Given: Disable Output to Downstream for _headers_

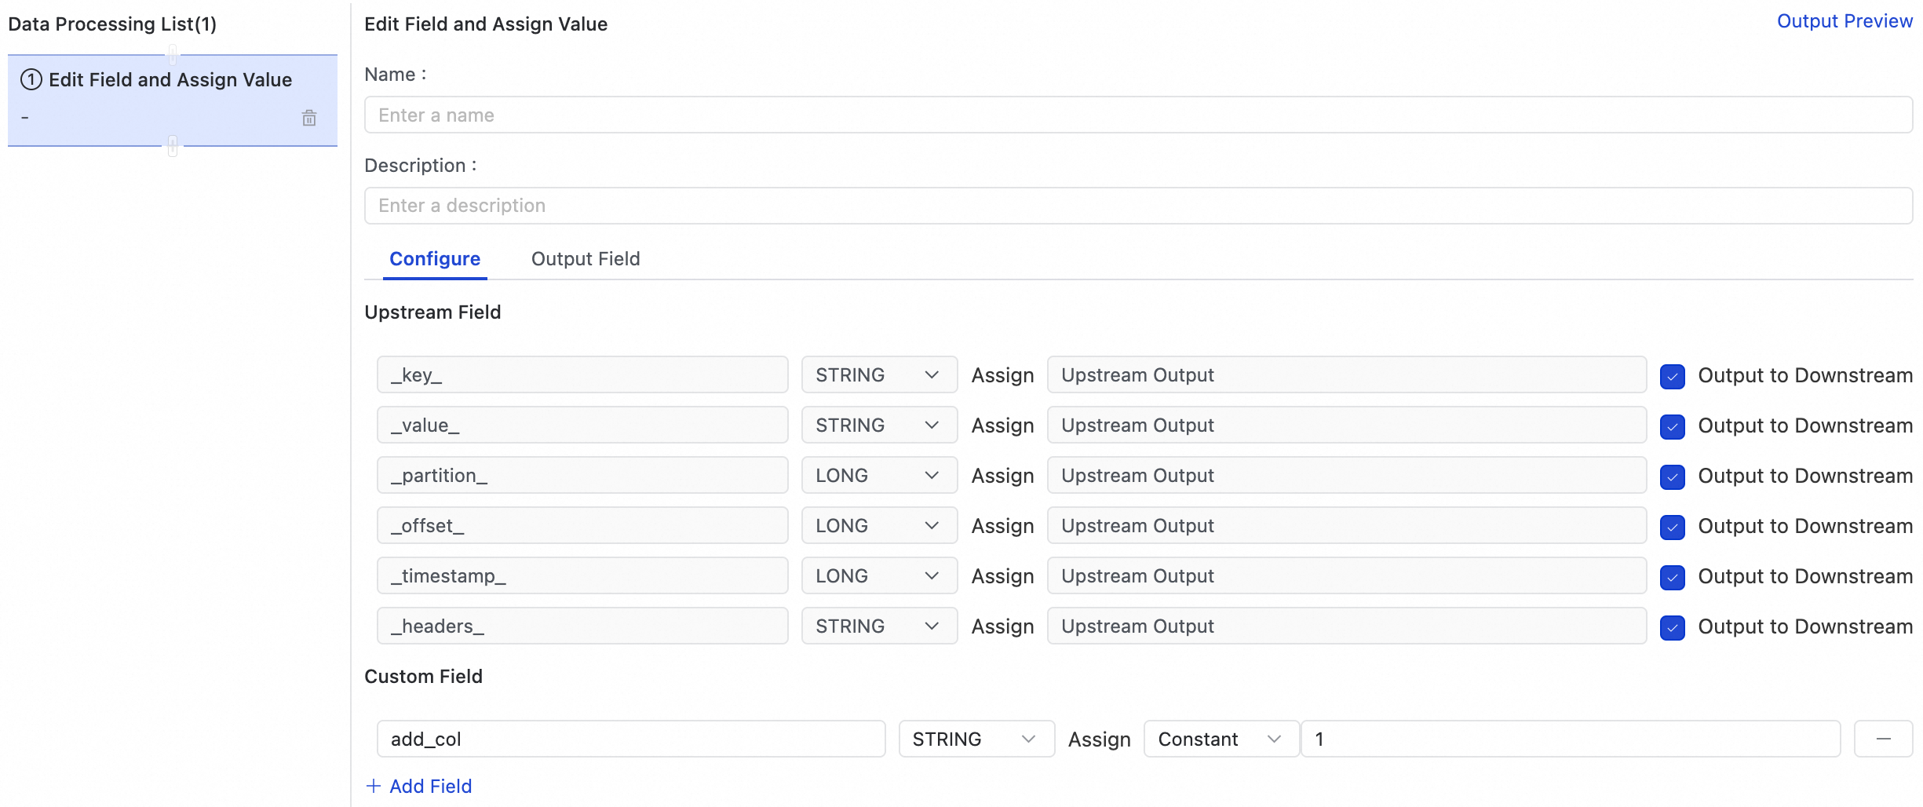Looking at the screenshot, I should tap(1672, 627).
